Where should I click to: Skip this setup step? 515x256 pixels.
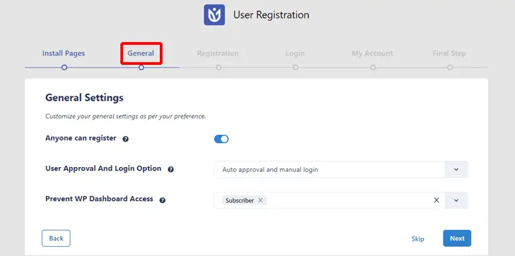tap(418, 239)
